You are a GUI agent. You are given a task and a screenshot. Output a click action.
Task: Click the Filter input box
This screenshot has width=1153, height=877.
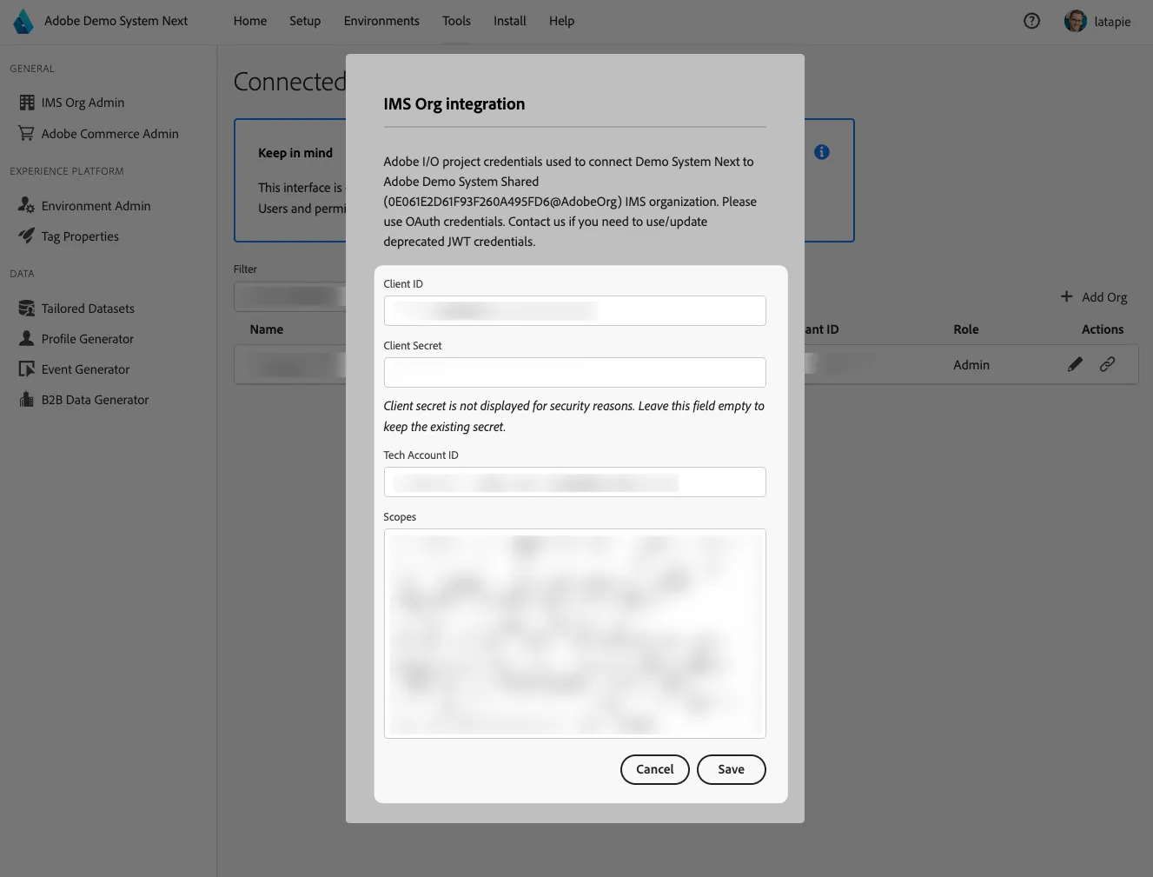click(x=289, y=296)
